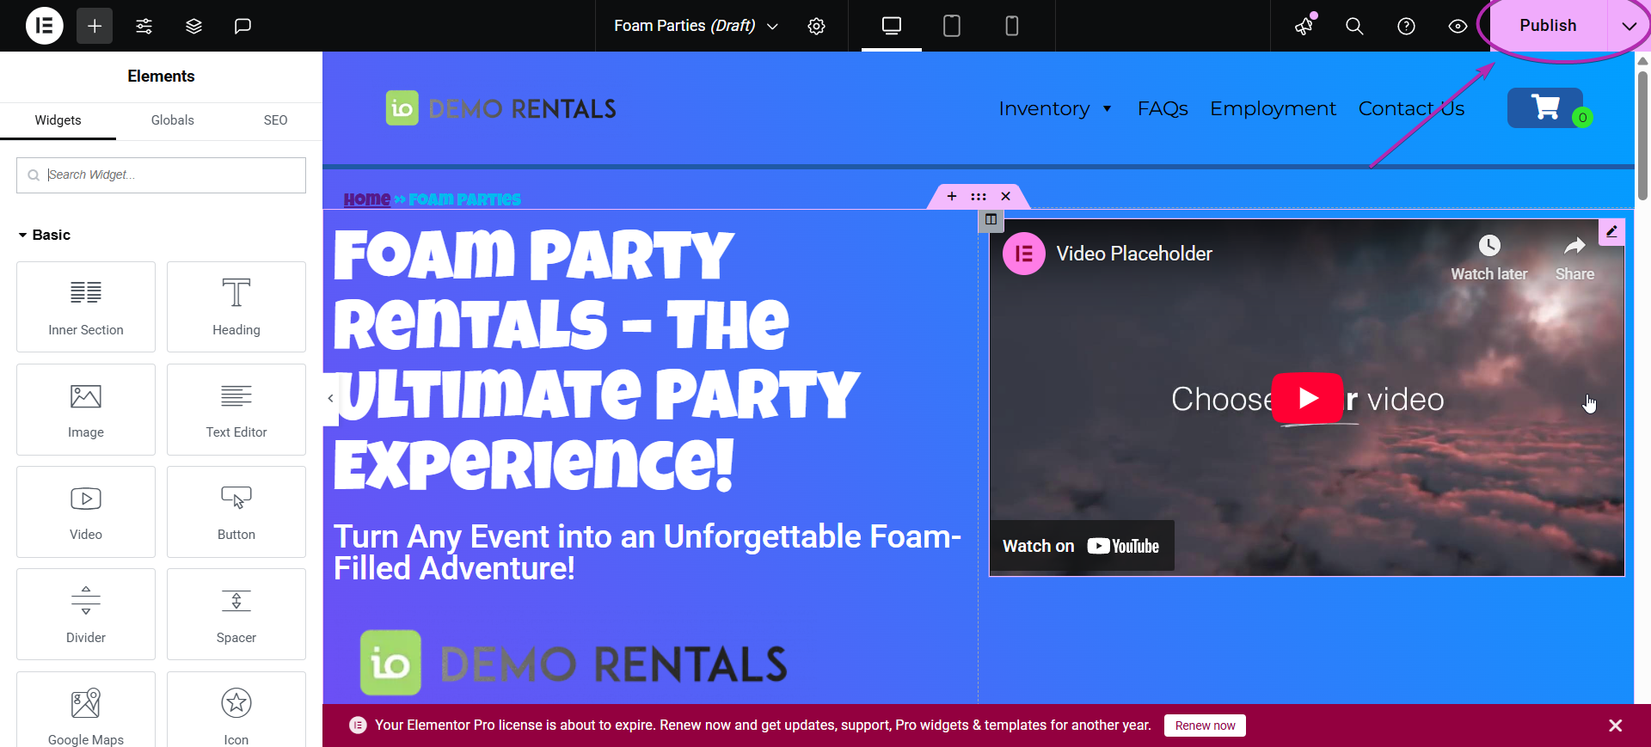This screenshot has width=1651, height=747.
Task: Open the Help question mark icon
Action: pyautogui.click(x=1406, y=26)
